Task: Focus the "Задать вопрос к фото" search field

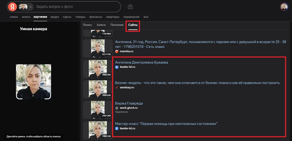Action: [x=76, y=7]
